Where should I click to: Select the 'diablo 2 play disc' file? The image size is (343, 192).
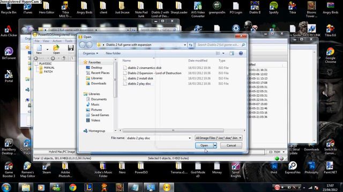tap(139, 84)
